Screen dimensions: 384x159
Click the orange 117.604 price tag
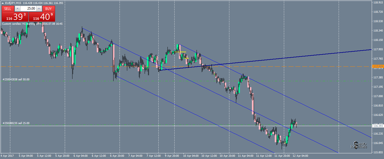point(378,66)
